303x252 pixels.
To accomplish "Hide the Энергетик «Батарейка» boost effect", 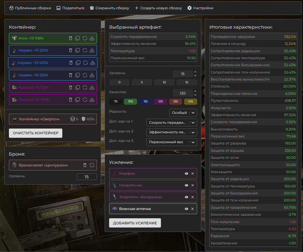I will (187, 197).
